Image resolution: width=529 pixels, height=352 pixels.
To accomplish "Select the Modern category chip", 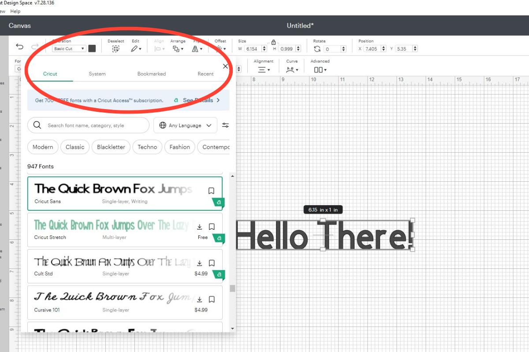I will pyautogui.click(x=43, y=147).
